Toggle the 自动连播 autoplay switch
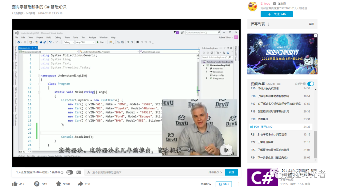This screenshot has height=189, width=337. click(x=310, y=84)
